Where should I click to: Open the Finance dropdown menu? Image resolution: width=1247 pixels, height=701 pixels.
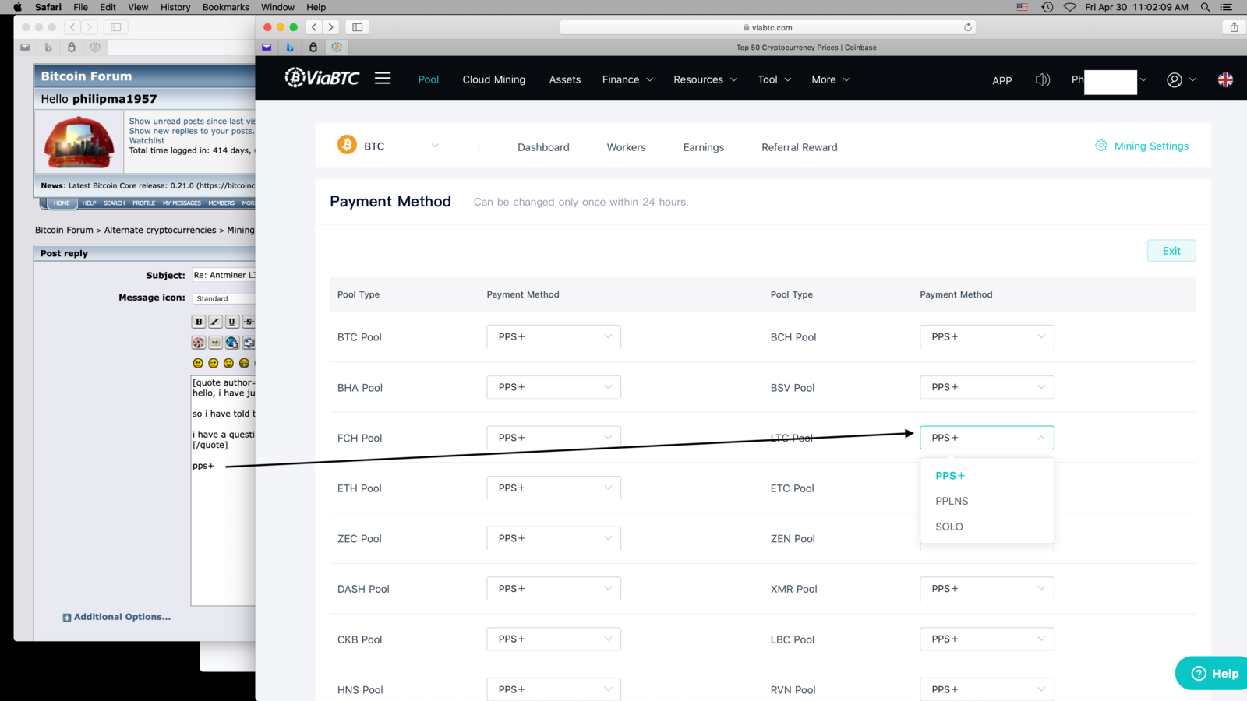point(627,79)
